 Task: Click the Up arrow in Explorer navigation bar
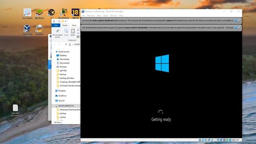[x=66, y=44]
